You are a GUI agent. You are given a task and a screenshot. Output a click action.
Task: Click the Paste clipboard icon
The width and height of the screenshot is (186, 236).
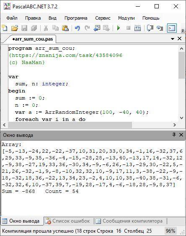coord(65,28)
